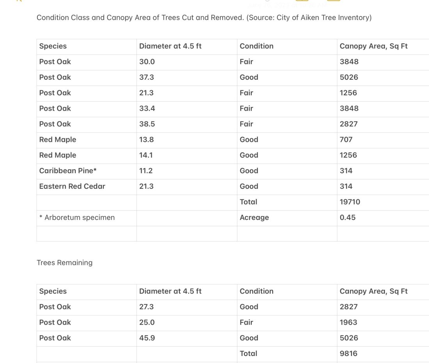Click the 11.2 diameter cell

[146, 171]
